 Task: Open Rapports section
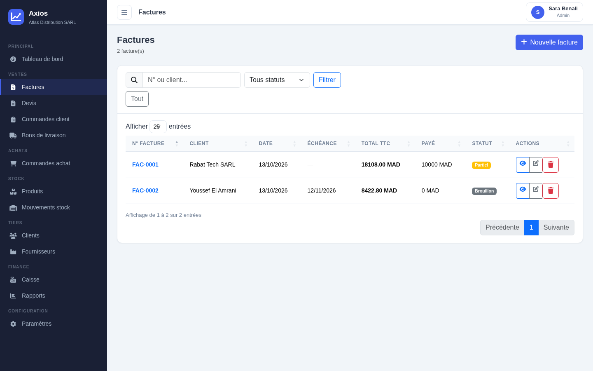54,296
